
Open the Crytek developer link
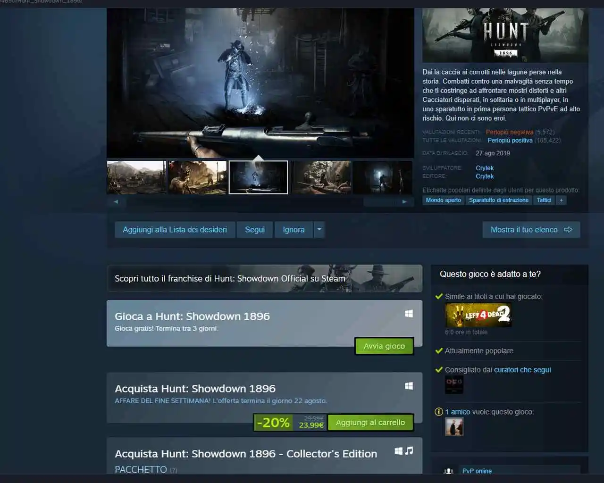(485, 168)
